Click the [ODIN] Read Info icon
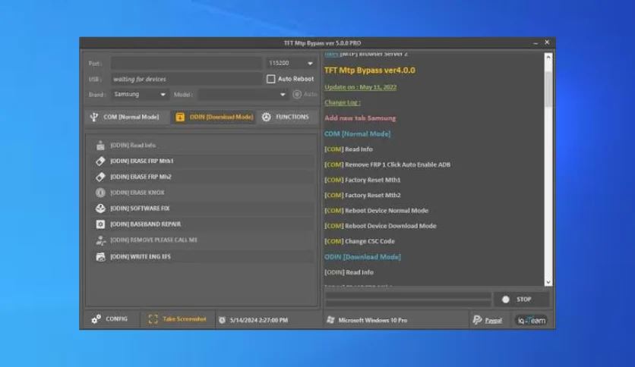The width and height of the screenshot is (635, 367). click(100, 145)
